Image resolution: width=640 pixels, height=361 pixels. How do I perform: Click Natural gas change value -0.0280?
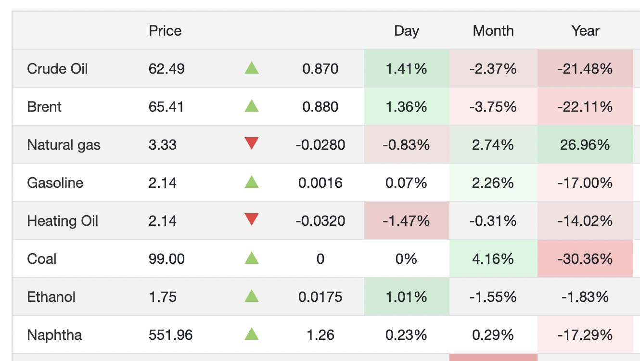320,145
